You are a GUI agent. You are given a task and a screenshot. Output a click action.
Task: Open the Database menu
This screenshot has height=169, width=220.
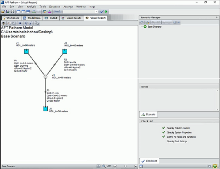[55, 7]
